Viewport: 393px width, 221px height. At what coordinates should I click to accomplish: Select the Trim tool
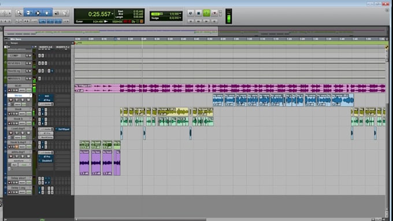28,13
